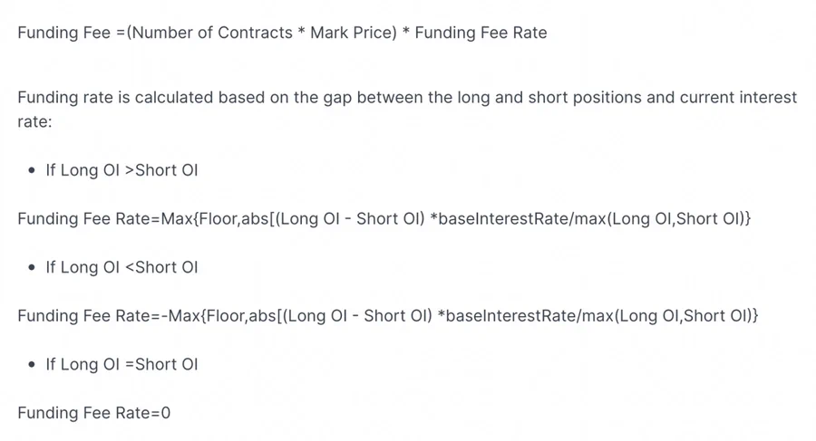
Task: Click the negative -Max{Floor,abs formula line
Action: 388,316
